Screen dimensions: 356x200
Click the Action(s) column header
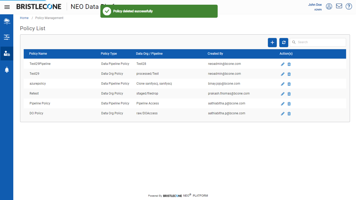coord(286,54)
